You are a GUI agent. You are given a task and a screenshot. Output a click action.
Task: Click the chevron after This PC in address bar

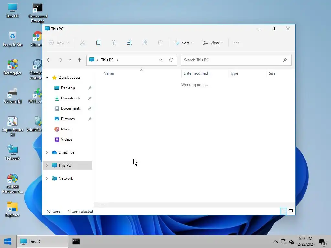pyautogui.click(x=117, y=60)
